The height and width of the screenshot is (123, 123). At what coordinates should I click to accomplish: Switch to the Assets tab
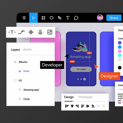point(28,49)
